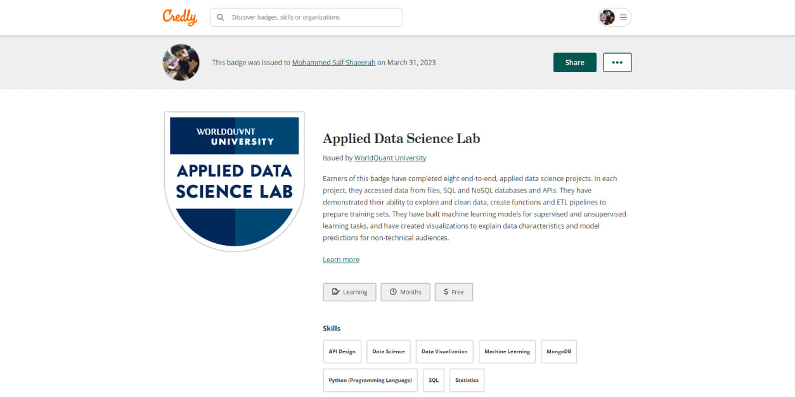Click the user avatar in header

point(607,18)
